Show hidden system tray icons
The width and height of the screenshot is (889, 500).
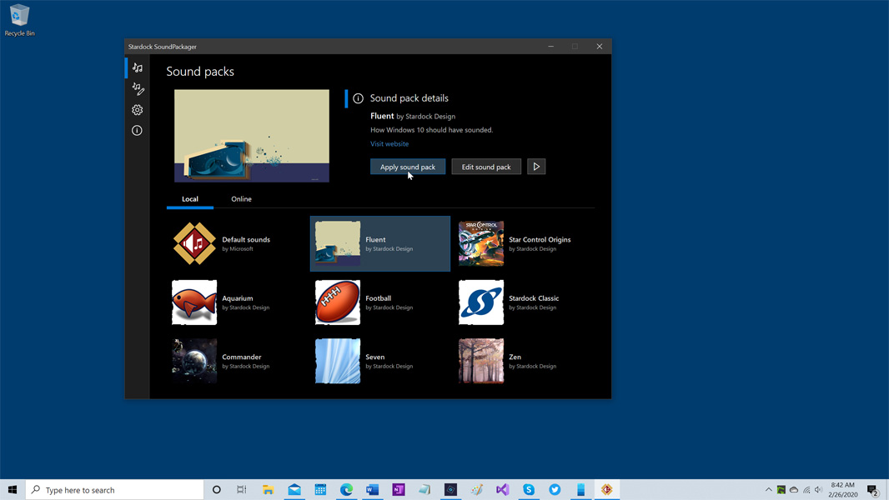[769, 490]
